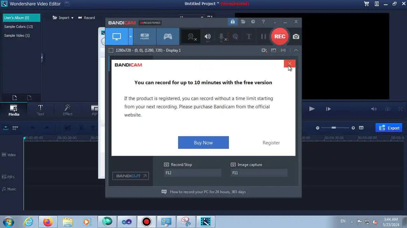Viewport: 407px width, 228px height.
Task: Toggle the webcam overlay in Bandicam
Action: pyautogui.click(x=191, y=37)
